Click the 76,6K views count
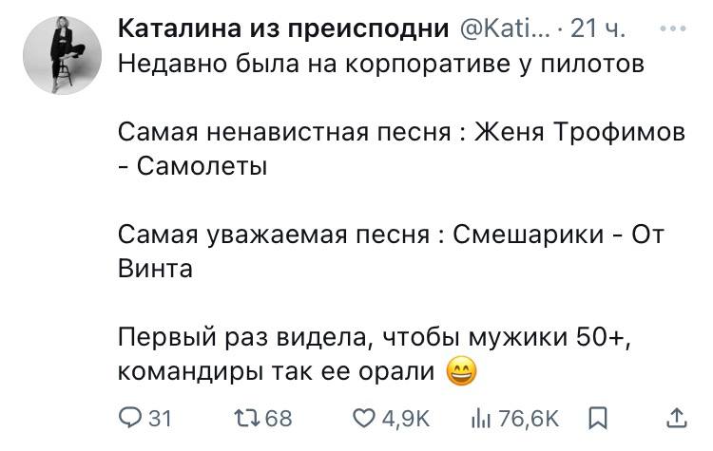The height and width of the screenshot is (451, 713). (526, 418)
